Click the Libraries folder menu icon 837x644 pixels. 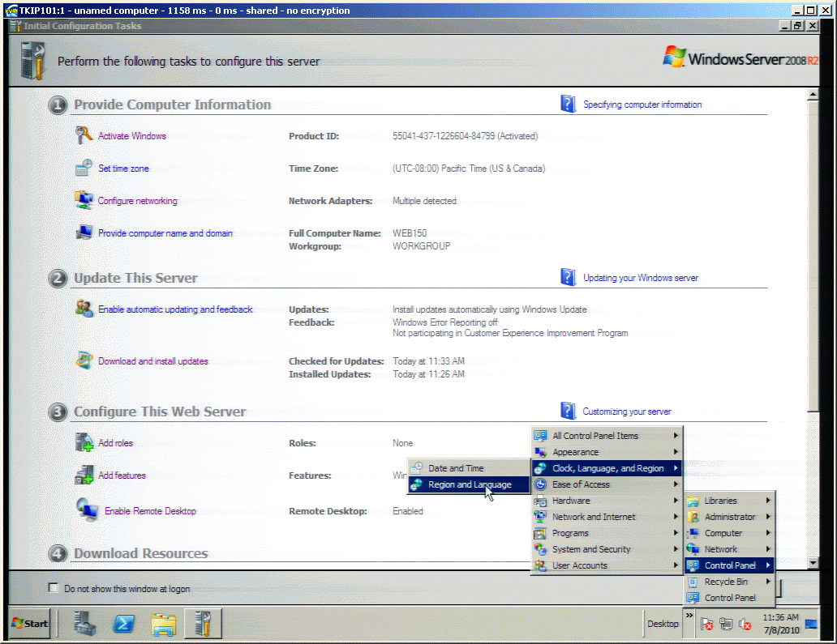click(x=693, y=501)
